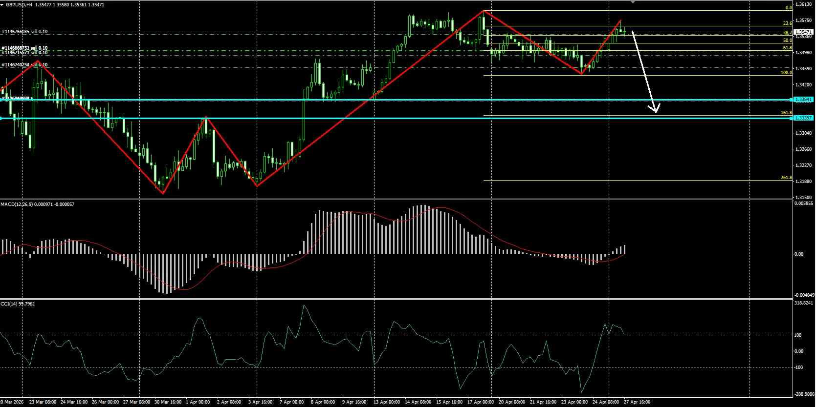Click the 7 Apr 00:00 time label

coord(291,402)
